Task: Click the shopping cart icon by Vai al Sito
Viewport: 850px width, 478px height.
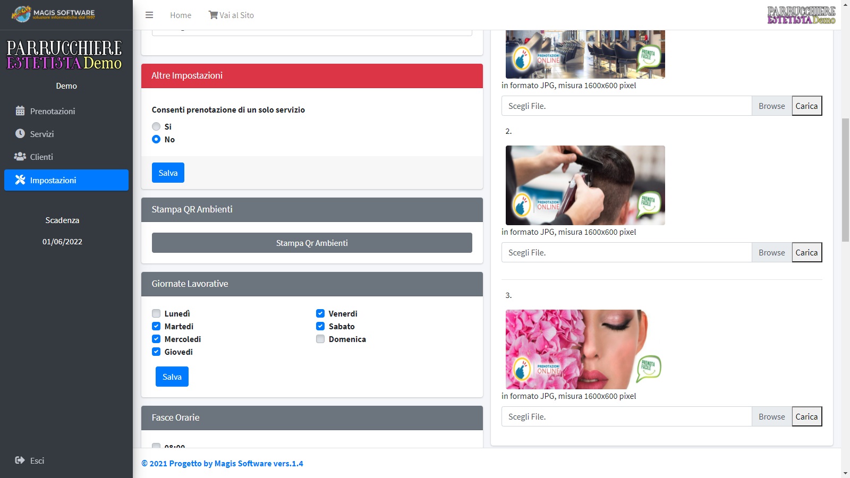Action: (x=213, y=15)
